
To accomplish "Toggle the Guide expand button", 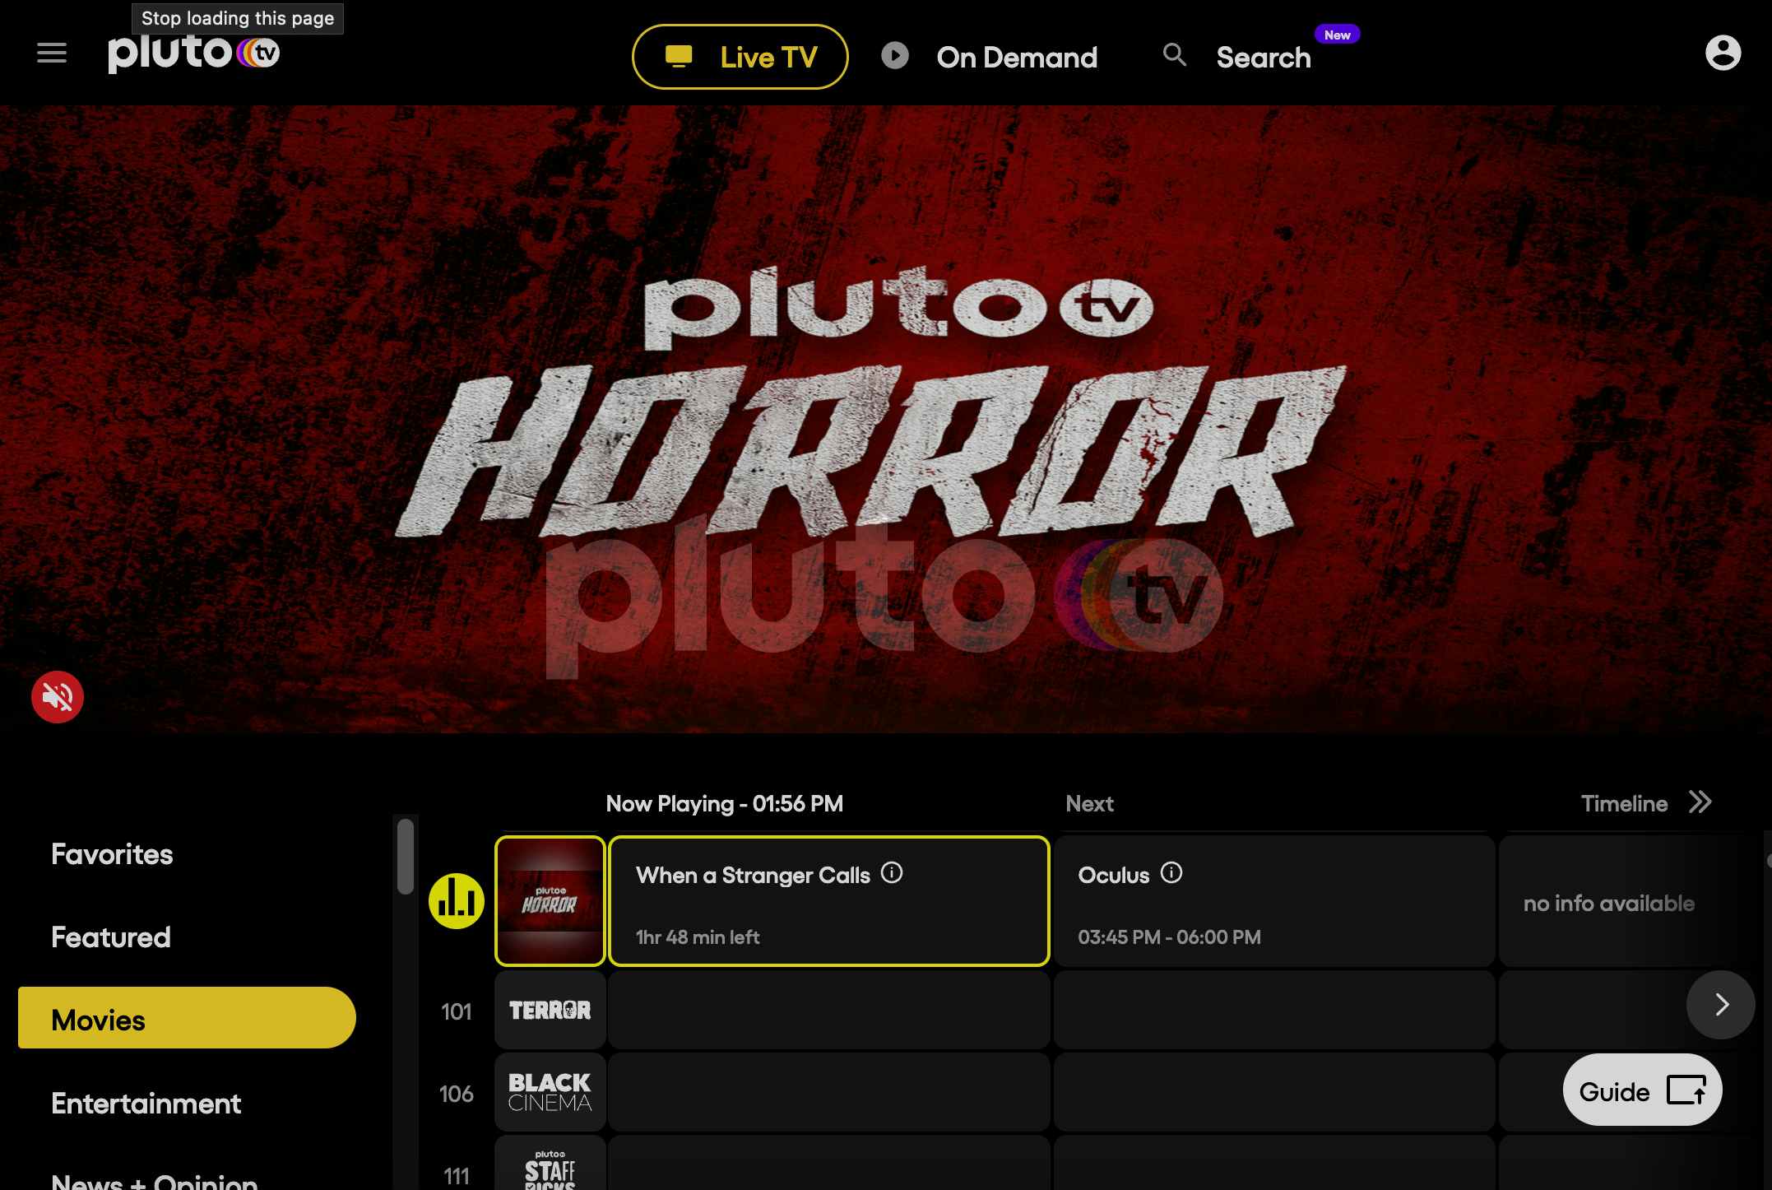I will tap(1642, 1091).
